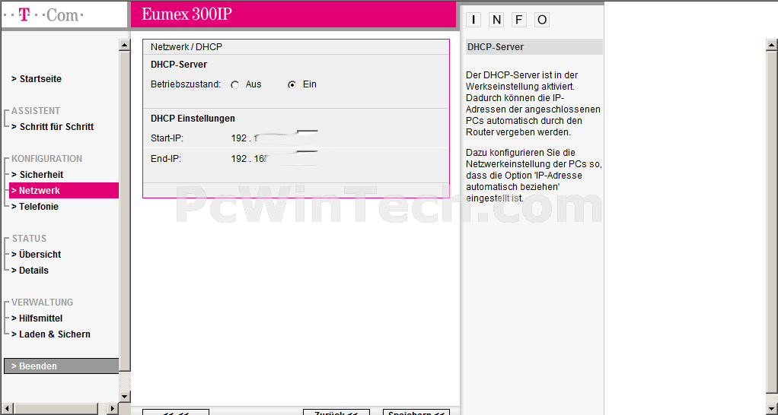Viewport: 778px width, 415px height.
Task: Click the F letter box in INFO
Action: click(x=519, y=20)
